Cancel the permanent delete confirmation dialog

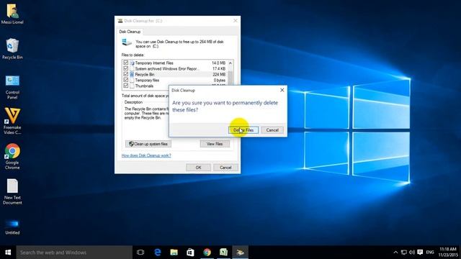[x=272, y=130]
